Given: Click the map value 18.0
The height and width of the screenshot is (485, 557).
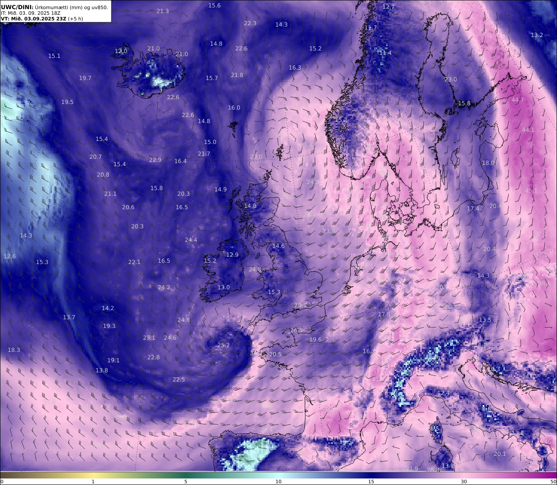Looking at the screenshot, I should (x=488, y=163).
